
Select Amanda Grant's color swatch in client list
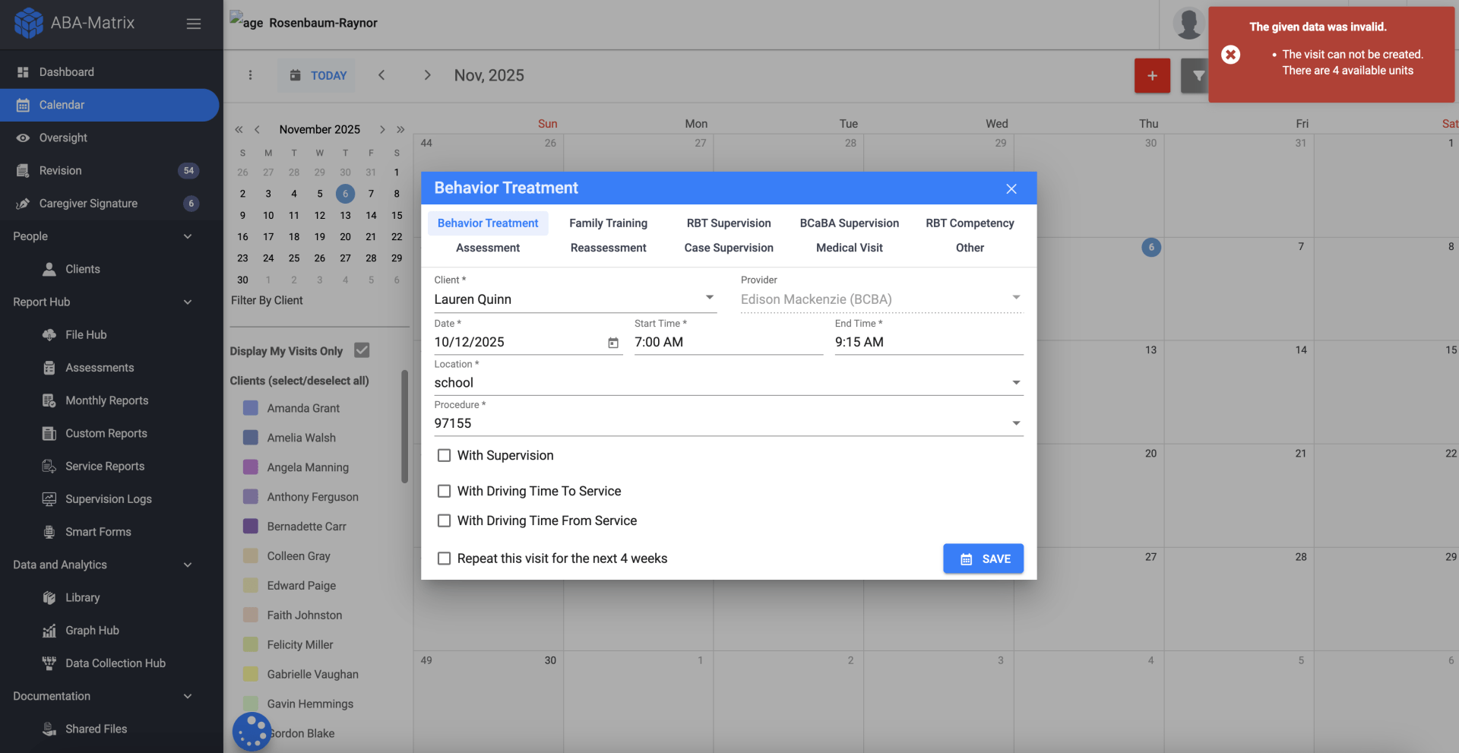click(x=251, y=408)
